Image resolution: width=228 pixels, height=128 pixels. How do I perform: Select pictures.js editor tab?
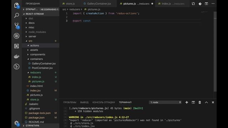click(136, 4)
